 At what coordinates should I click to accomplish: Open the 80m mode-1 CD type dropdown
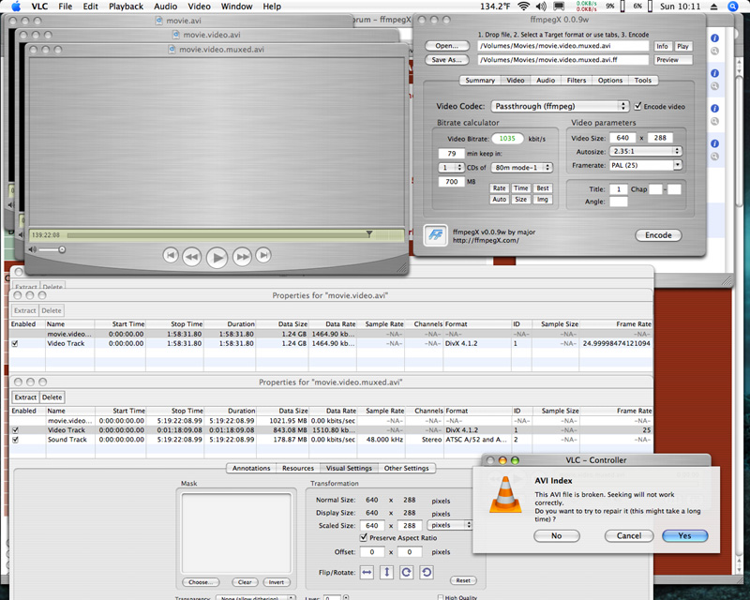(522, 168)
